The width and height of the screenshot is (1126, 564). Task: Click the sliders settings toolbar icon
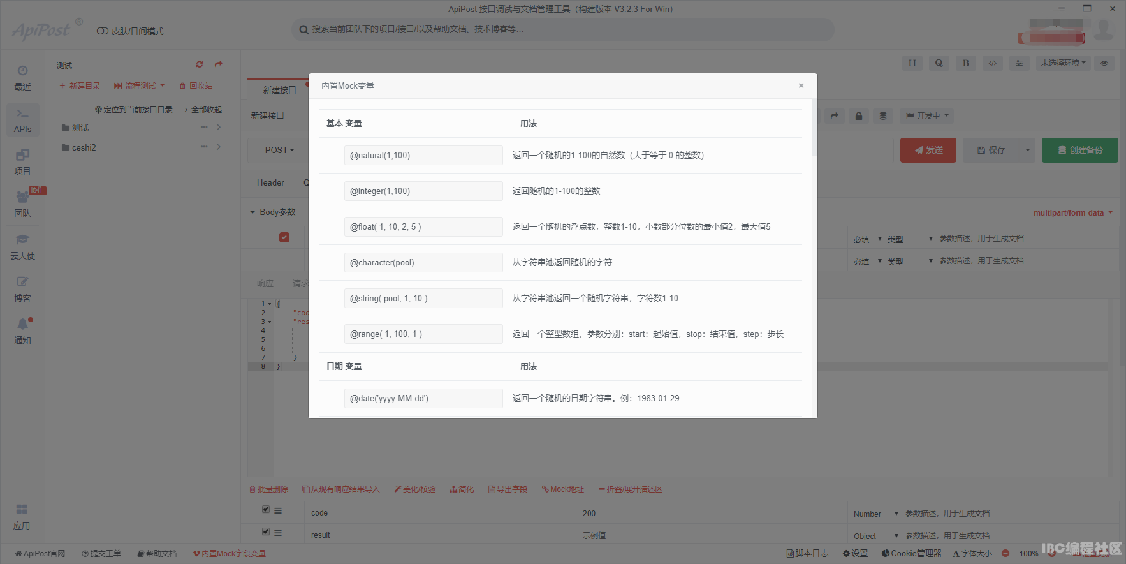pos(1019,63)
